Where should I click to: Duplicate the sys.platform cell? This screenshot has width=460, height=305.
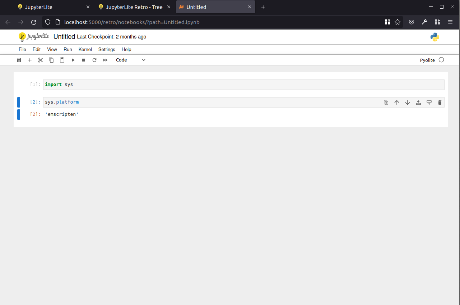[x=386, y=103]
